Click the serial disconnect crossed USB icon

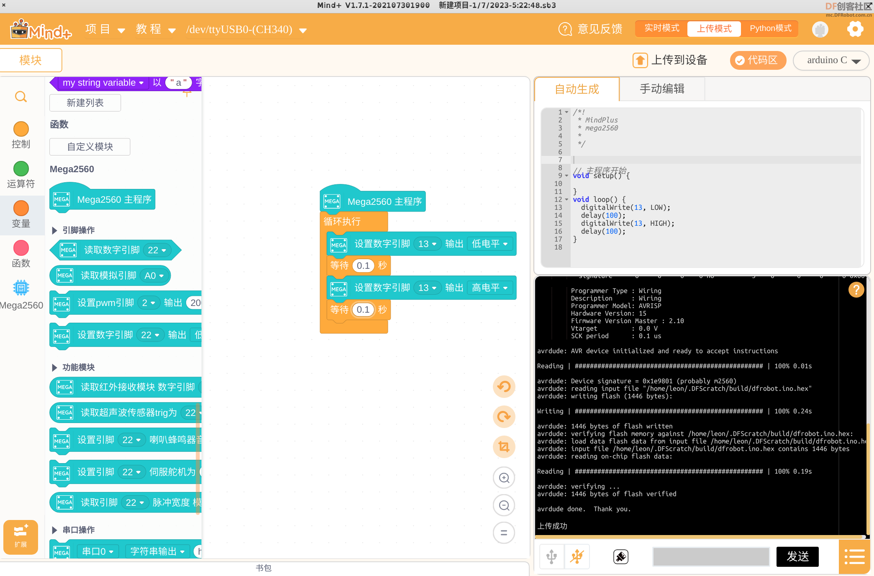(x=577, y=556)
